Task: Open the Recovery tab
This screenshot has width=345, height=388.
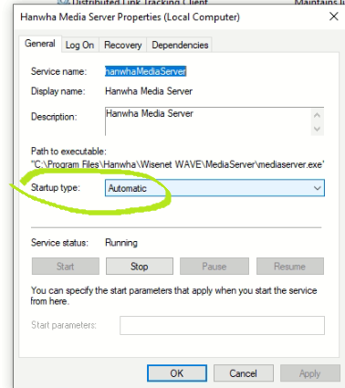Action: 122,45
